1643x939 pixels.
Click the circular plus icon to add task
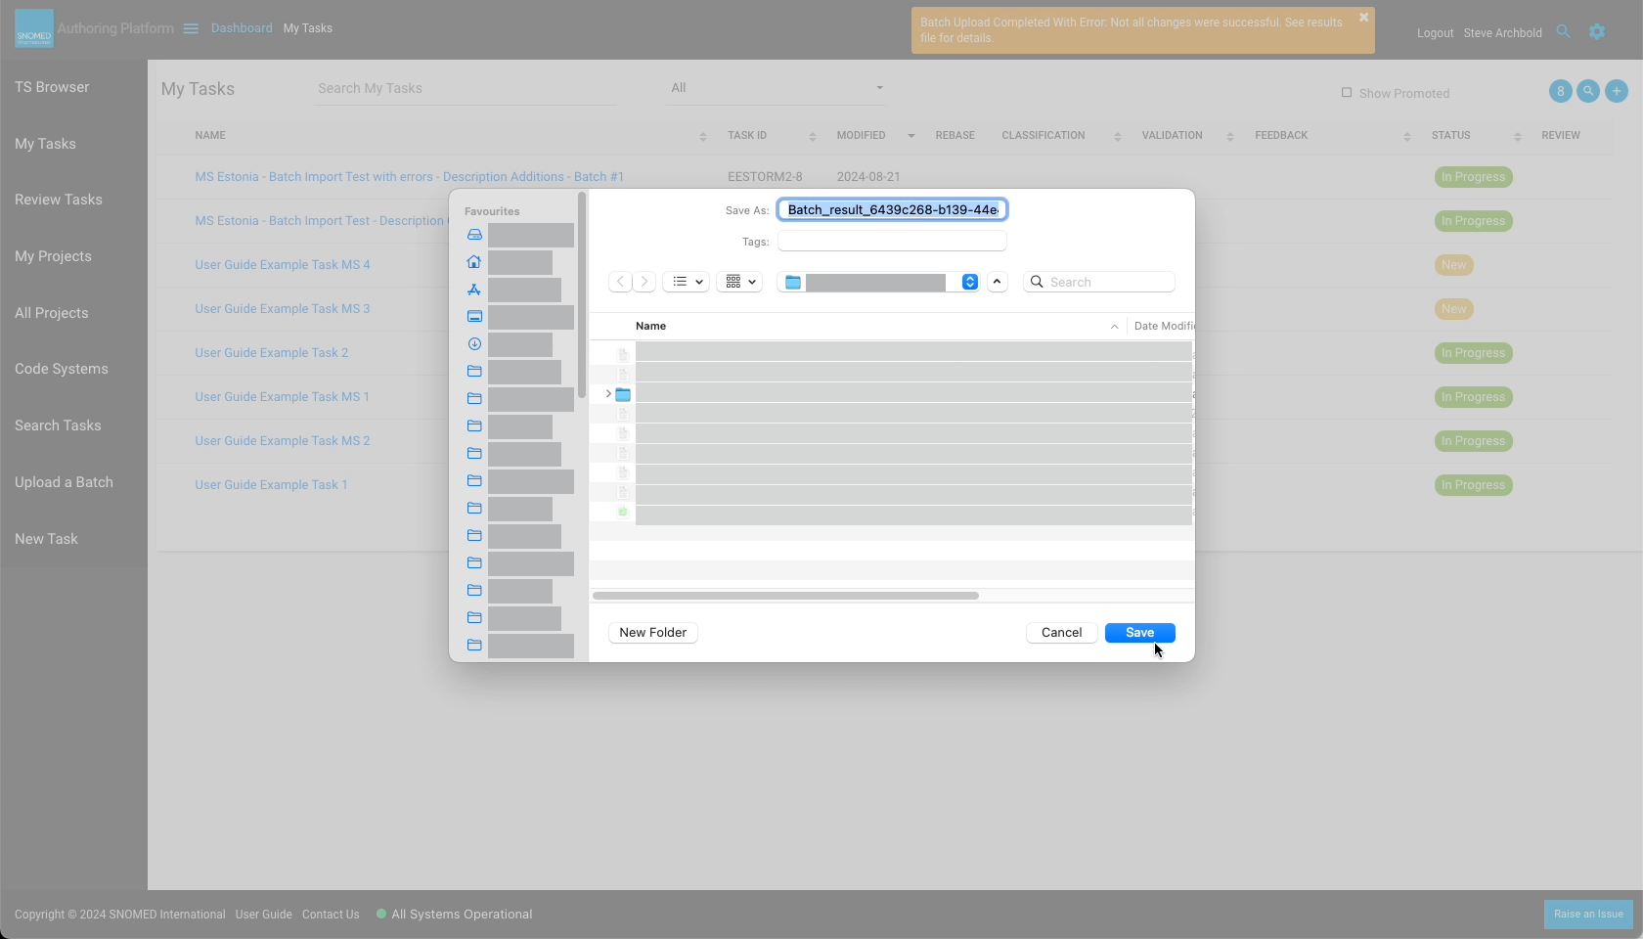tap(1617, 91)
